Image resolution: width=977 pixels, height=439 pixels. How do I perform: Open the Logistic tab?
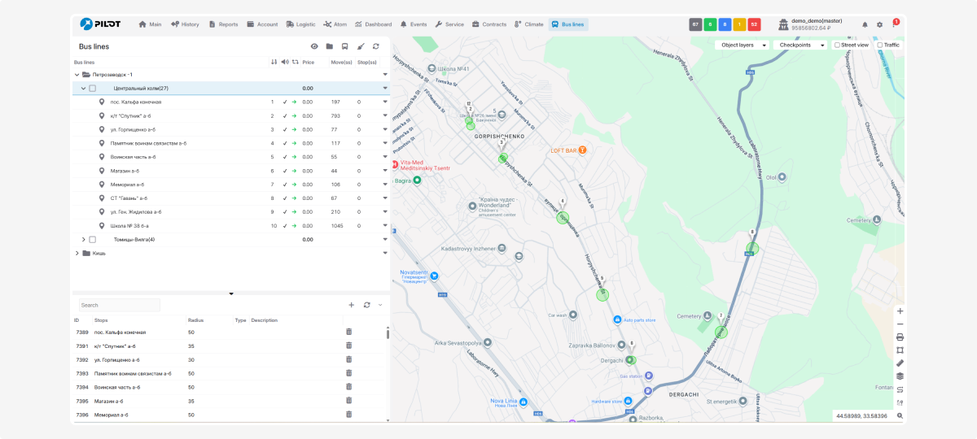[x=300, y=24]
